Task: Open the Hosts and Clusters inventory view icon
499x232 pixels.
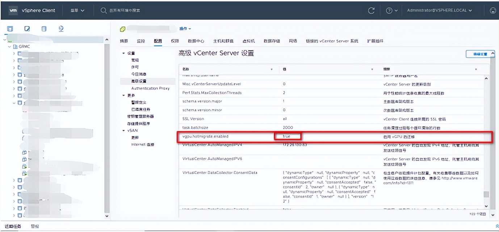Action: 10,29
